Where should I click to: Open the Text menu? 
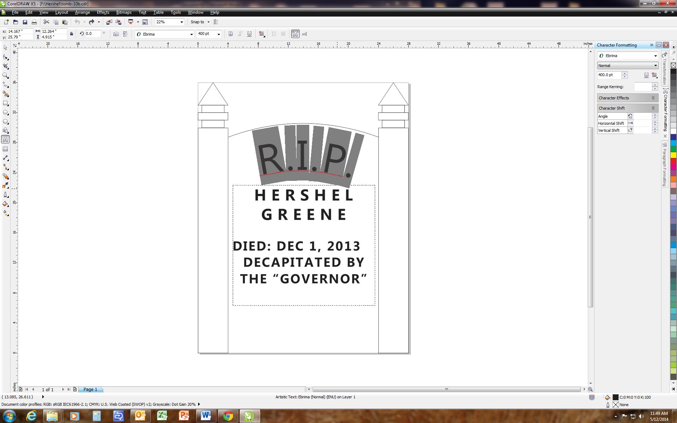point(142,12)
